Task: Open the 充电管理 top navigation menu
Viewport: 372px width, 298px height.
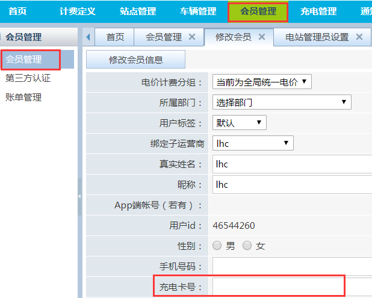Action: click(x=318, y=11)
